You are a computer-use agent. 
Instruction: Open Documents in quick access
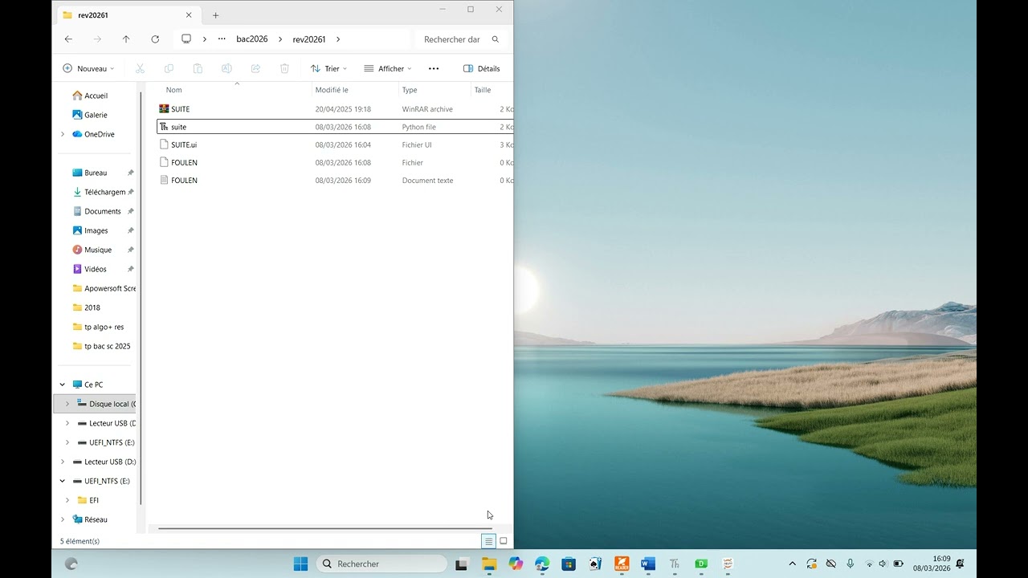coord(103,211)
